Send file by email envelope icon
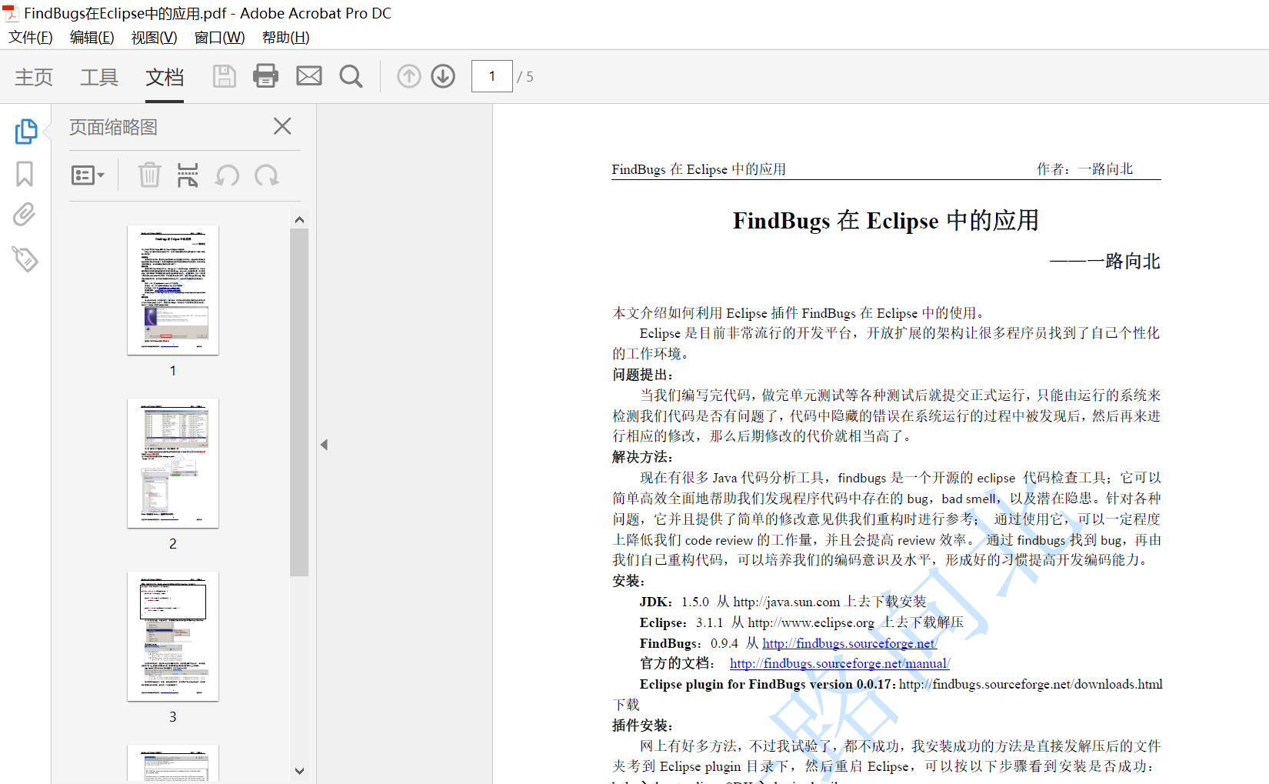 pyautogui.click(x=309, y=76)
